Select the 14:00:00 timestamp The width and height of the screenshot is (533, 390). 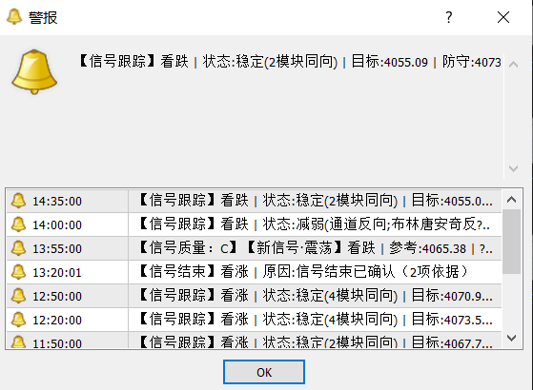[x=57, y=224]
